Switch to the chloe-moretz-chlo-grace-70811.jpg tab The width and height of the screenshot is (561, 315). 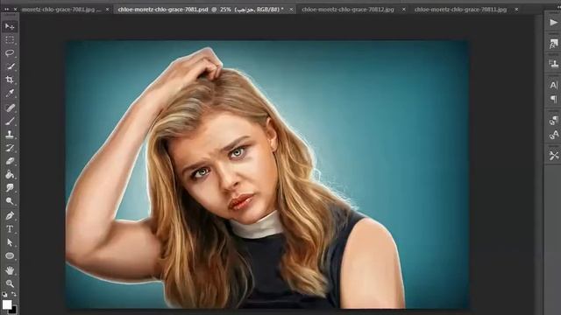point(460,10)
